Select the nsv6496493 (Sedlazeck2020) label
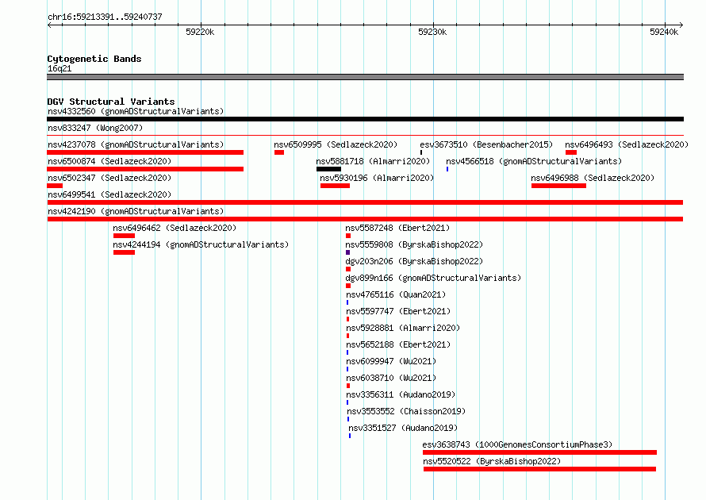Image resolution: width=706 pixels, height=500 pixels. pyautogui.click(x=627, y=144)
